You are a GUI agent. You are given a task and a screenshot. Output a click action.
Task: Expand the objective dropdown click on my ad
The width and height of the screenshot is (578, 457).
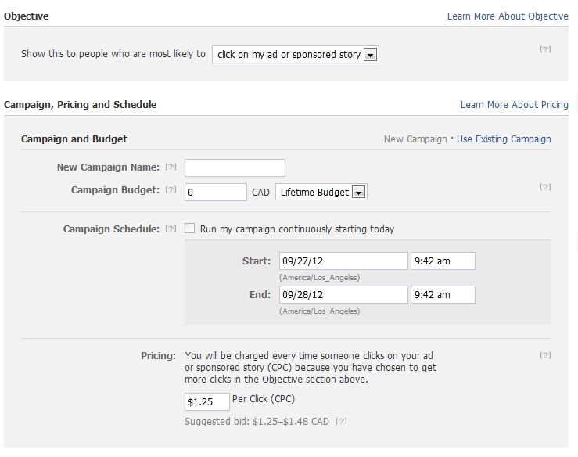coord(296,55)
